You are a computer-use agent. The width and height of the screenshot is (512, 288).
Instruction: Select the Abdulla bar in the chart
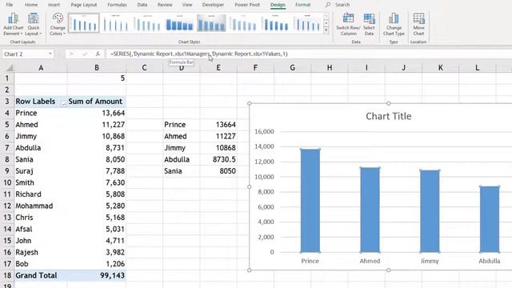click(490, 219)
